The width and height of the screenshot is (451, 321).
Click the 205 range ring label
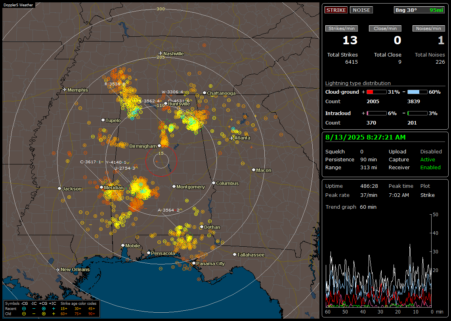click(x=161, y=57)
